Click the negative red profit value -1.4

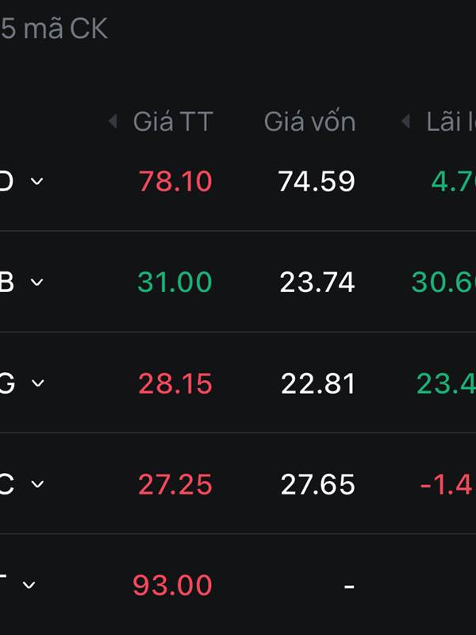(447, 484)
